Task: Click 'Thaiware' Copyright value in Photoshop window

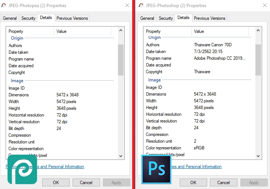Action: click(202, 72)
